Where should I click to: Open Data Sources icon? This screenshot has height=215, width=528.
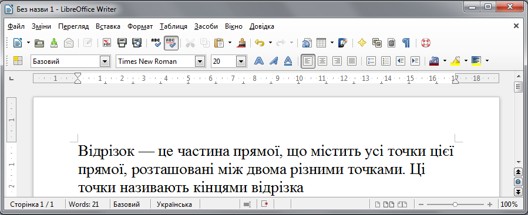(x=391, y=43)
